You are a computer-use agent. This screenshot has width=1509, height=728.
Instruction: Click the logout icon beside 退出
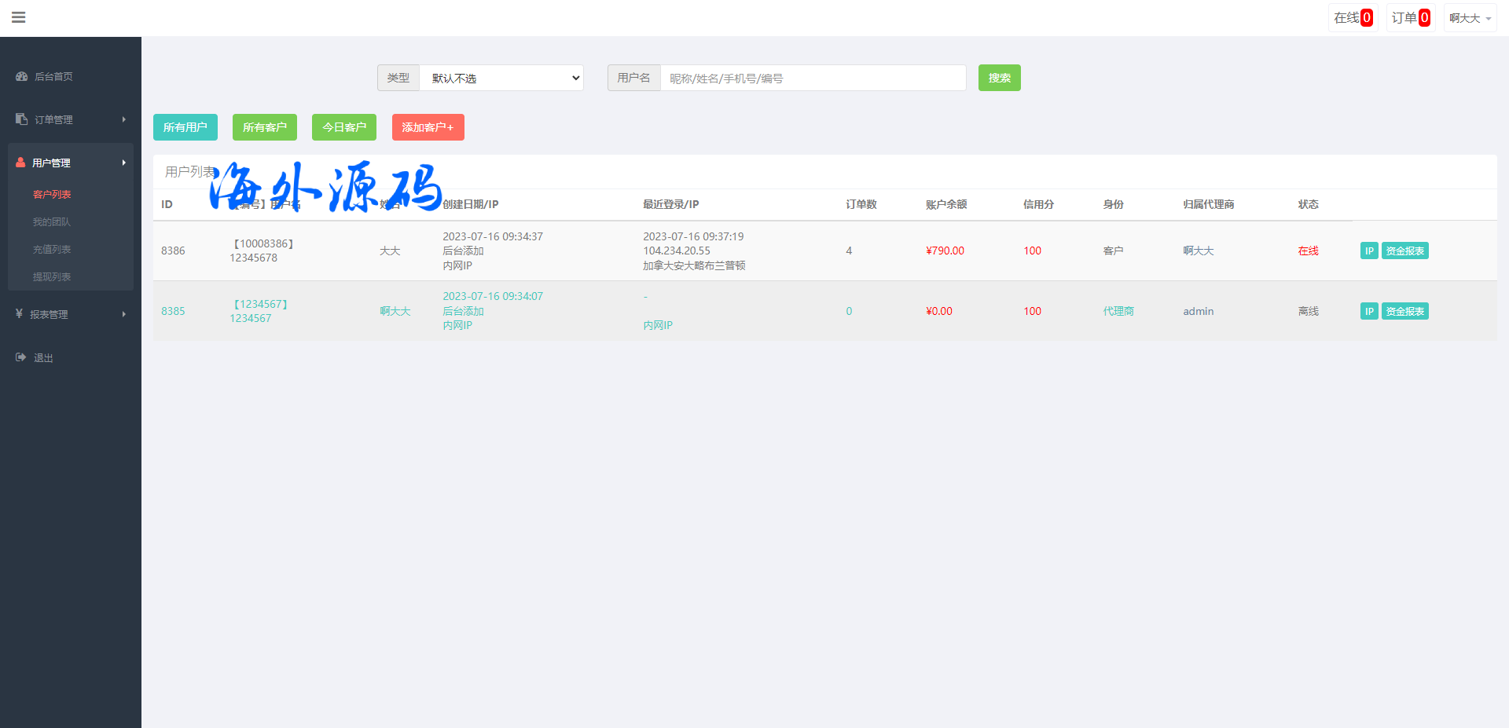(x=20, y=357)
